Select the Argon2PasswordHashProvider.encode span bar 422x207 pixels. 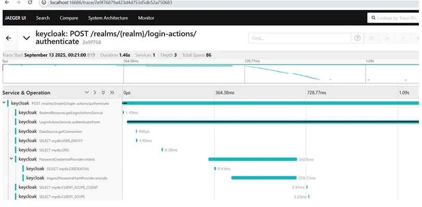(x=264, y=178)
